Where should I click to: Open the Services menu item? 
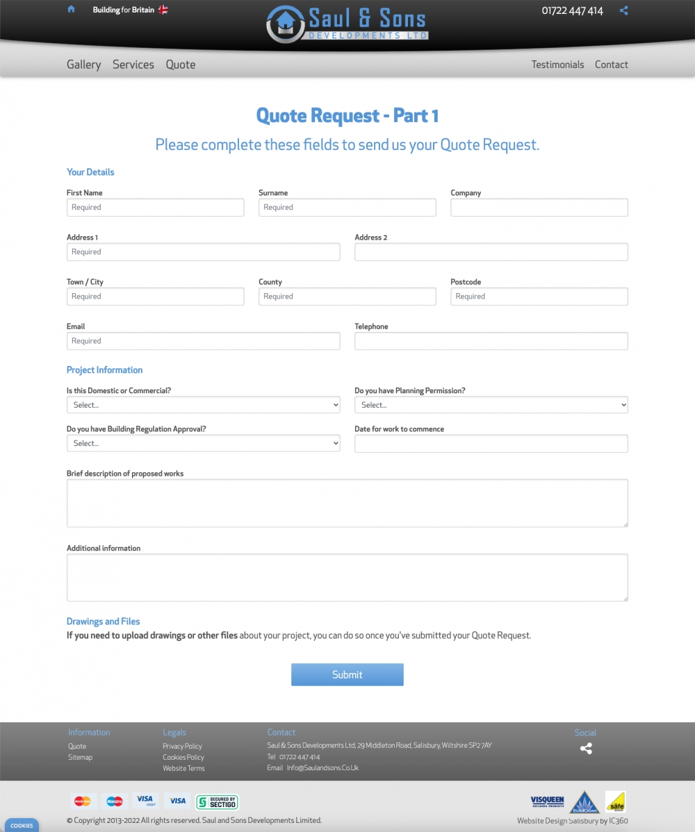point(133,65)
